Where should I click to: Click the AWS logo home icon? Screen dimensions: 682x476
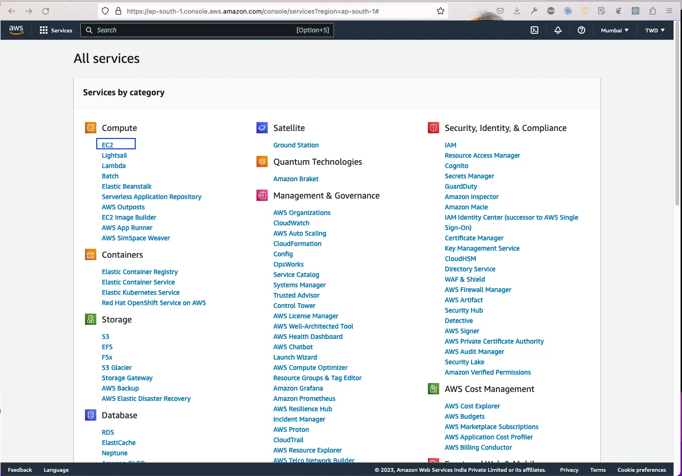16,30
